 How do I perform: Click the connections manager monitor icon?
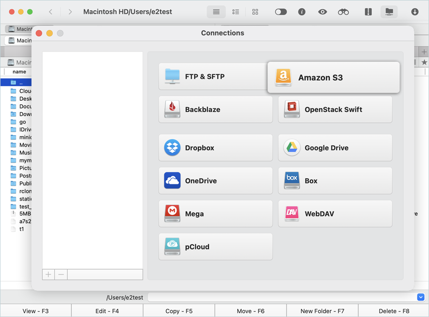coord(389,12)
